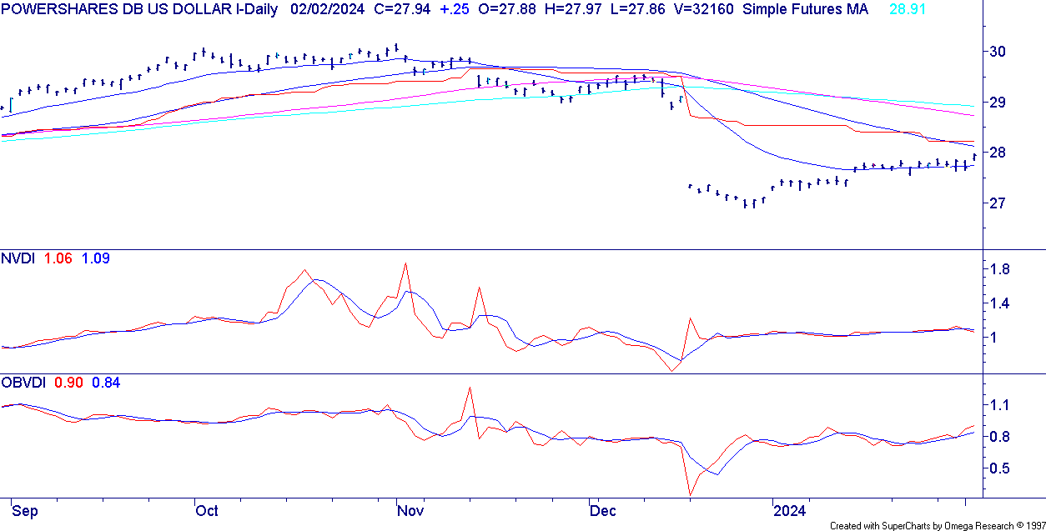Click the "30" label on the price axis
Image resolution: width=1046 pixels, height=531 pixels.
(998, 52)
